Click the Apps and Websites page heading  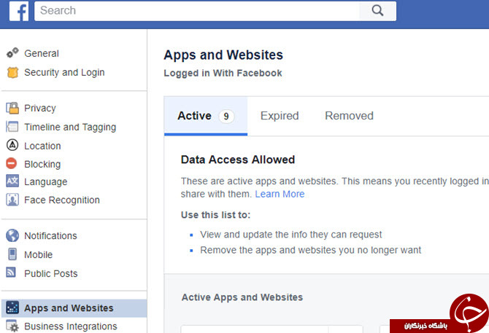coord(223,55)
